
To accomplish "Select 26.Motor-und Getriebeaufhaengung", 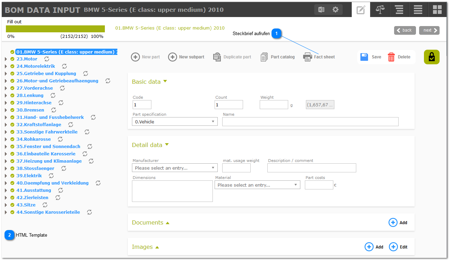I will 57,81.
